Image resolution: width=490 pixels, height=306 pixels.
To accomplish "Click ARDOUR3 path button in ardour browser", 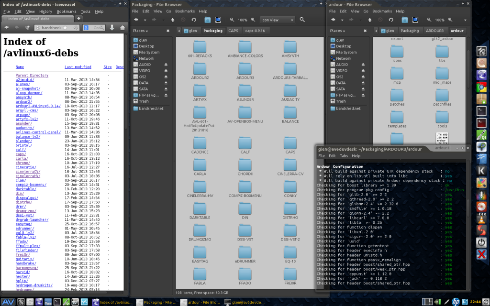I will [x=434, y=31].
